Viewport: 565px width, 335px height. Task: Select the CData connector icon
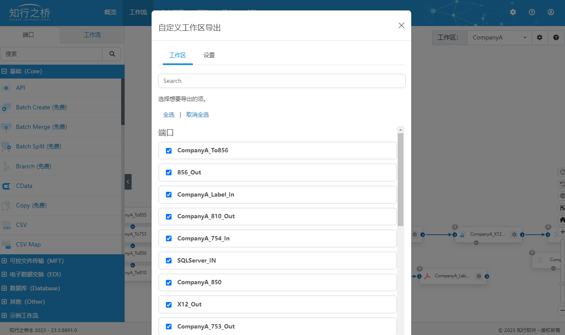tap(6, 186)
